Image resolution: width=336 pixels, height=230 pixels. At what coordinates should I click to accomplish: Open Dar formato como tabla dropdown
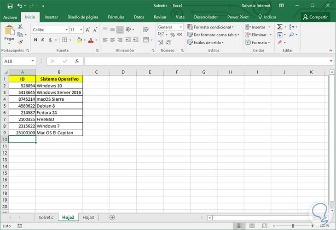click(x=213, y=34)
